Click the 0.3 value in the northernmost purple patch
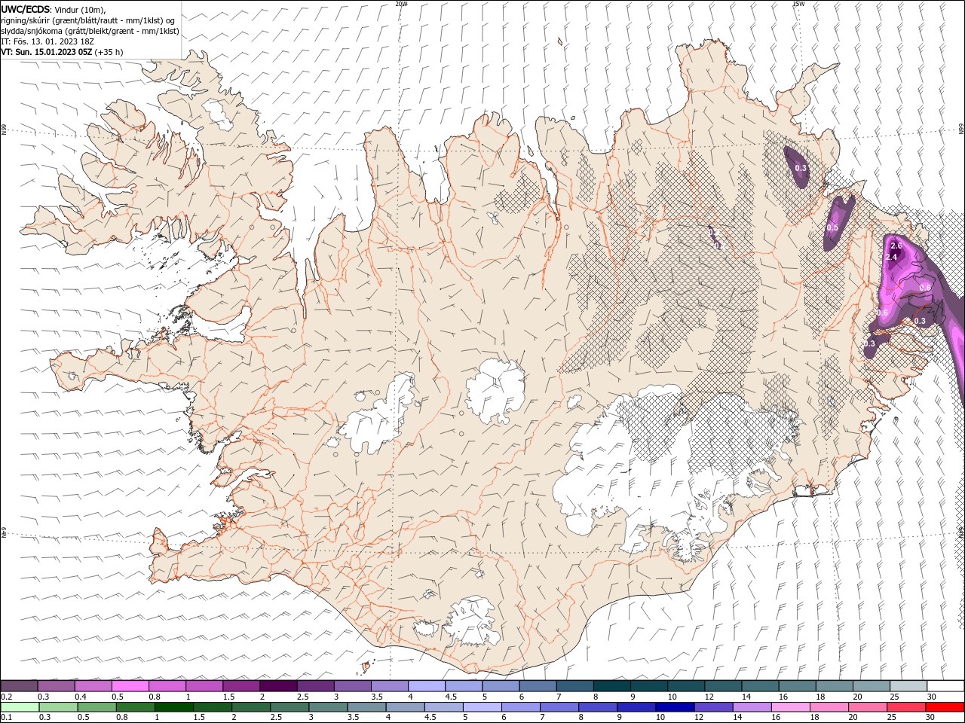The image size is (965, 723). coord(801,168)
